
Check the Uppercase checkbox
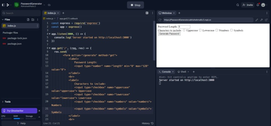184,30
